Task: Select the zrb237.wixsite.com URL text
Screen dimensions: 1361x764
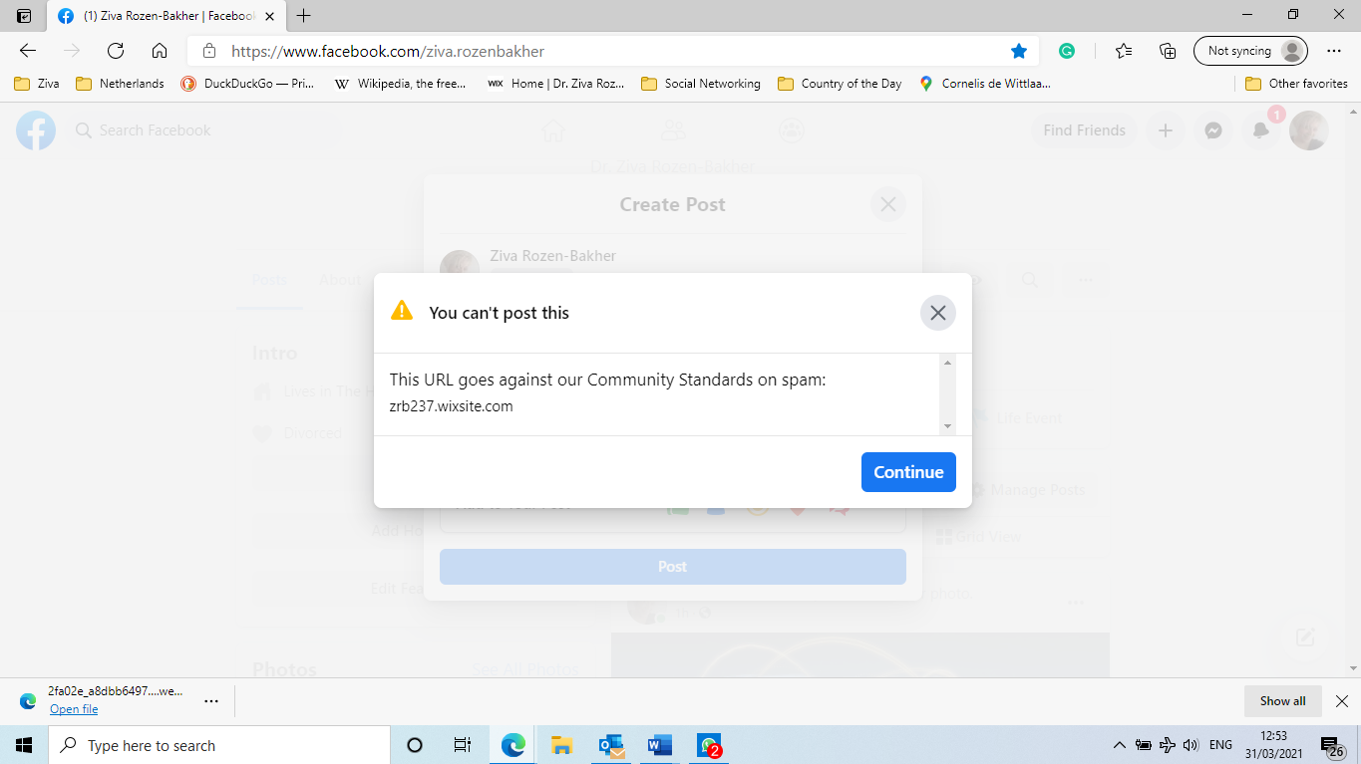Action: click(x=451, y=406)
